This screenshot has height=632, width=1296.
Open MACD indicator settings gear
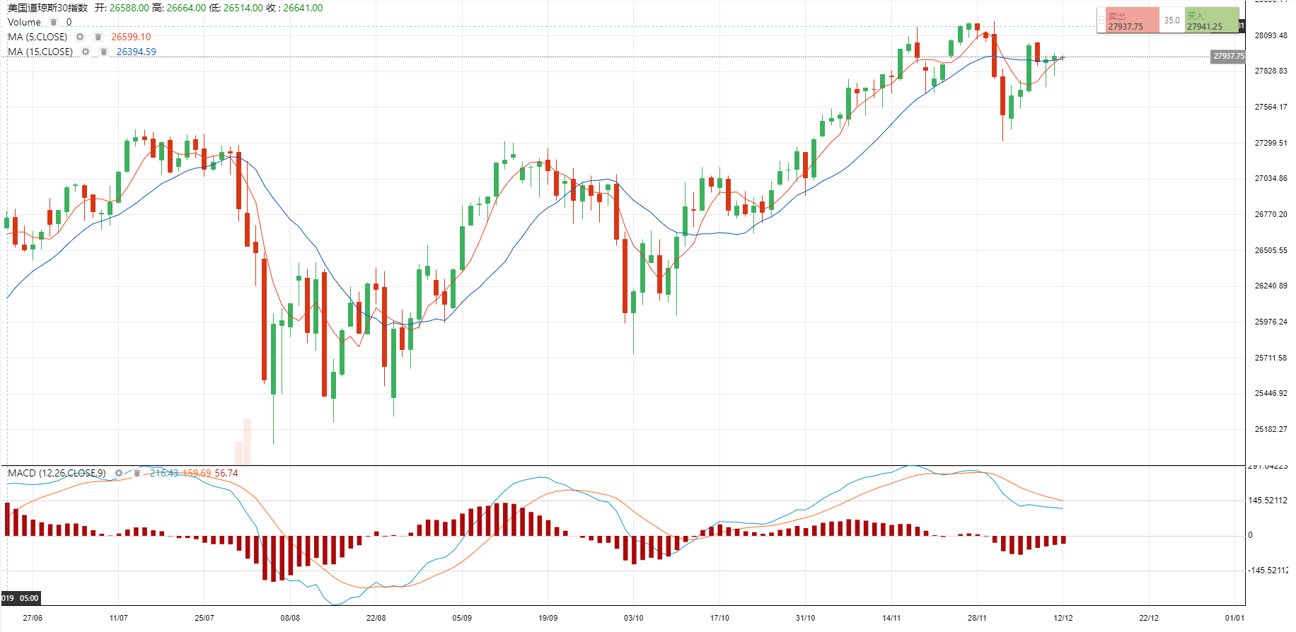pyautogui.click(x=119, y=473)
